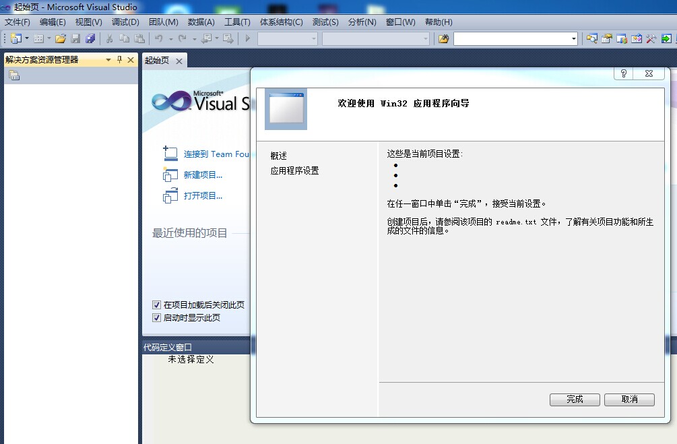Select the 起始页 document tab
677x444 pixels.
click(x=157, y=61)
